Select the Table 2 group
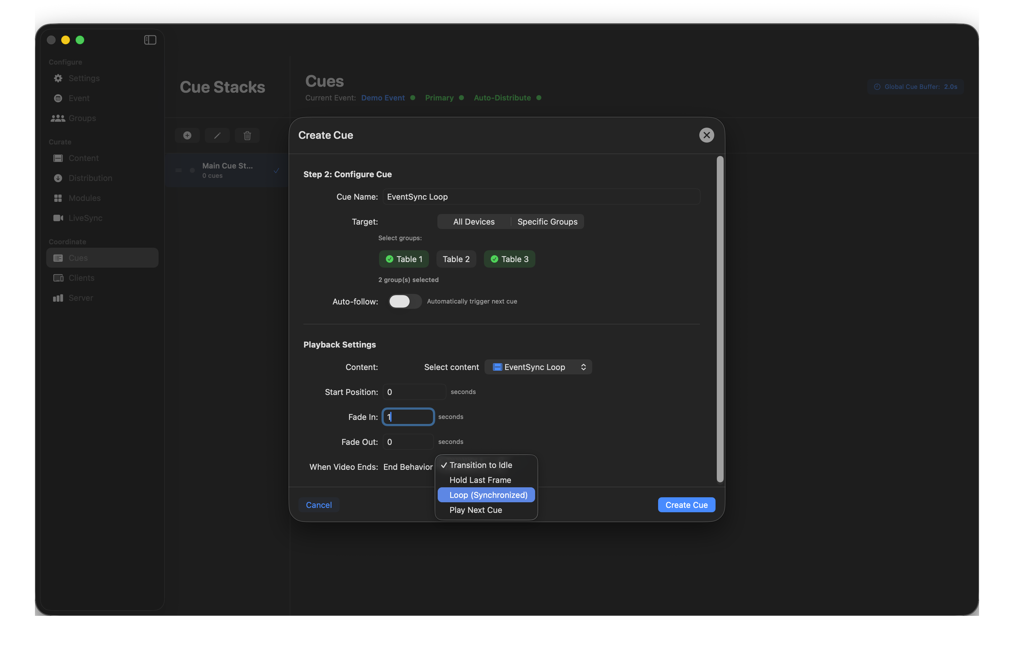Screen dimensions: 1014x662 coord(456,259)
